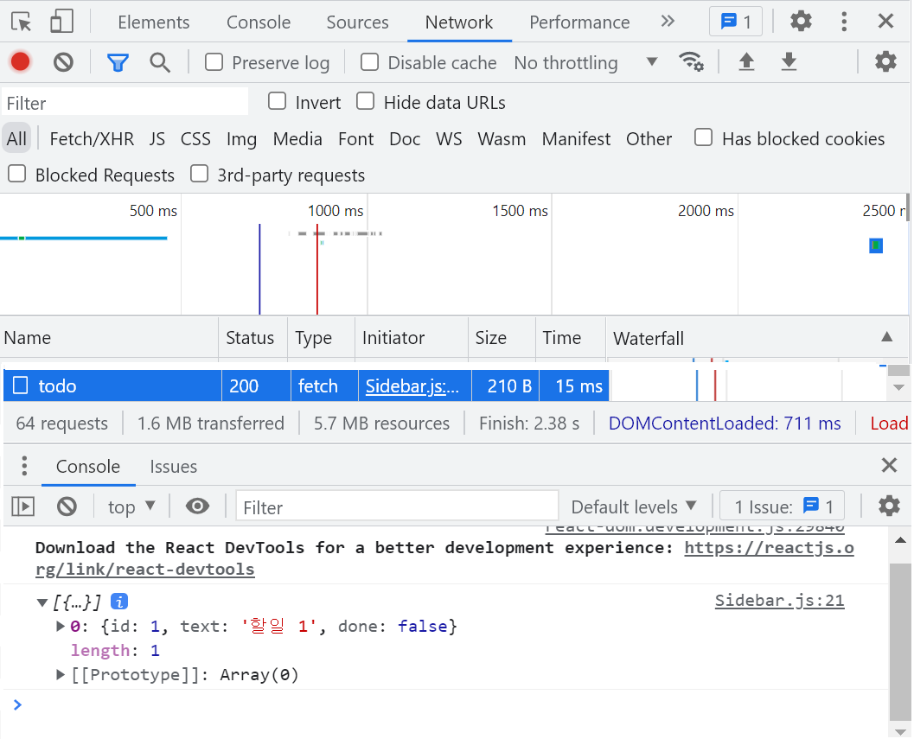Switch to the Elements tab
Viewport: 914px width, 739px height.
154,22
